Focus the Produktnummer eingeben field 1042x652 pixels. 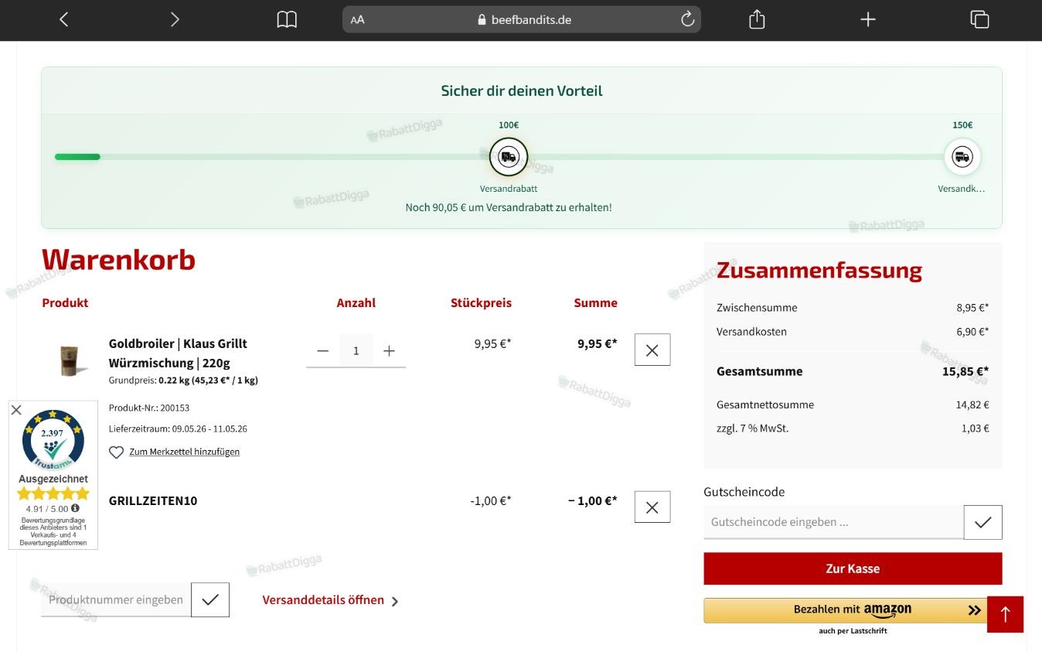[116, 599]
